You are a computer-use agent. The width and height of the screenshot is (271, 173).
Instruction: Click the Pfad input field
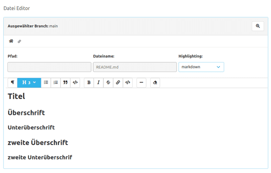click(x=49, y=67)
